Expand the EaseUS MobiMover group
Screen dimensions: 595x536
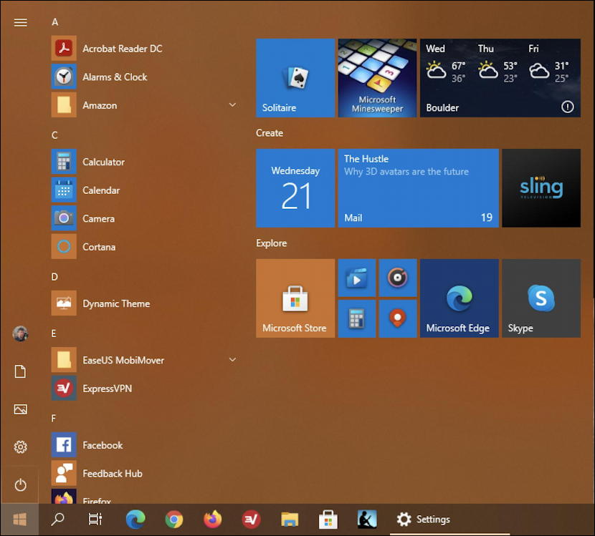coord(232,360)
